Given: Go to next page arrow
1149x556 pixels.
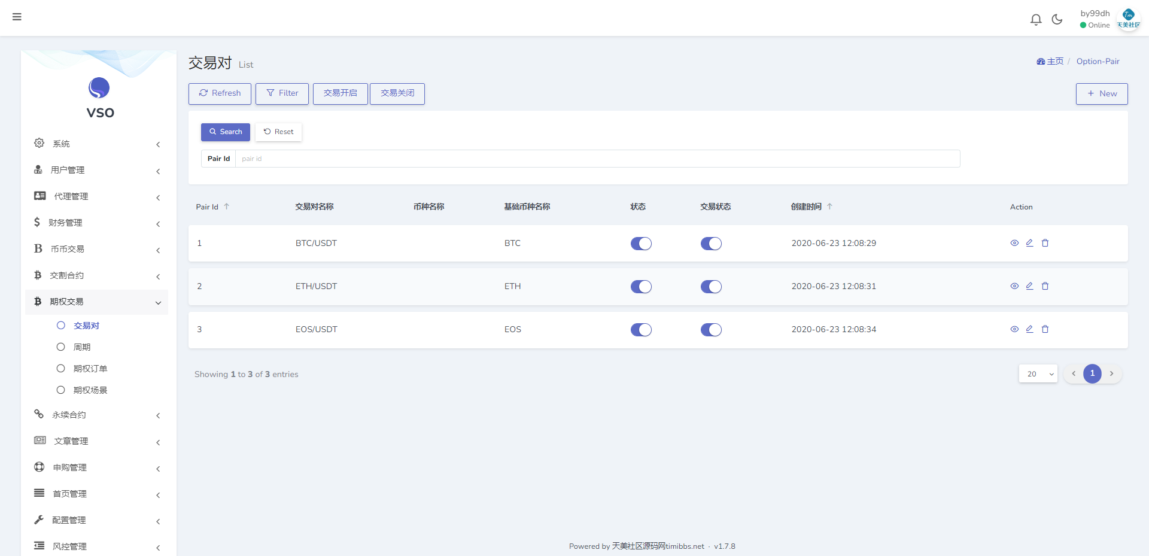Looking at the screenshot, I should (x=1111, y=373).
